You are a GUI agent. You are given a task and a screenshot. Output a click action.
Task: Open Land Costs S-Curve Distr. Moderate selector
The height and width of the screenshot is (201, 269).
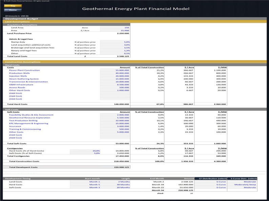242,182
